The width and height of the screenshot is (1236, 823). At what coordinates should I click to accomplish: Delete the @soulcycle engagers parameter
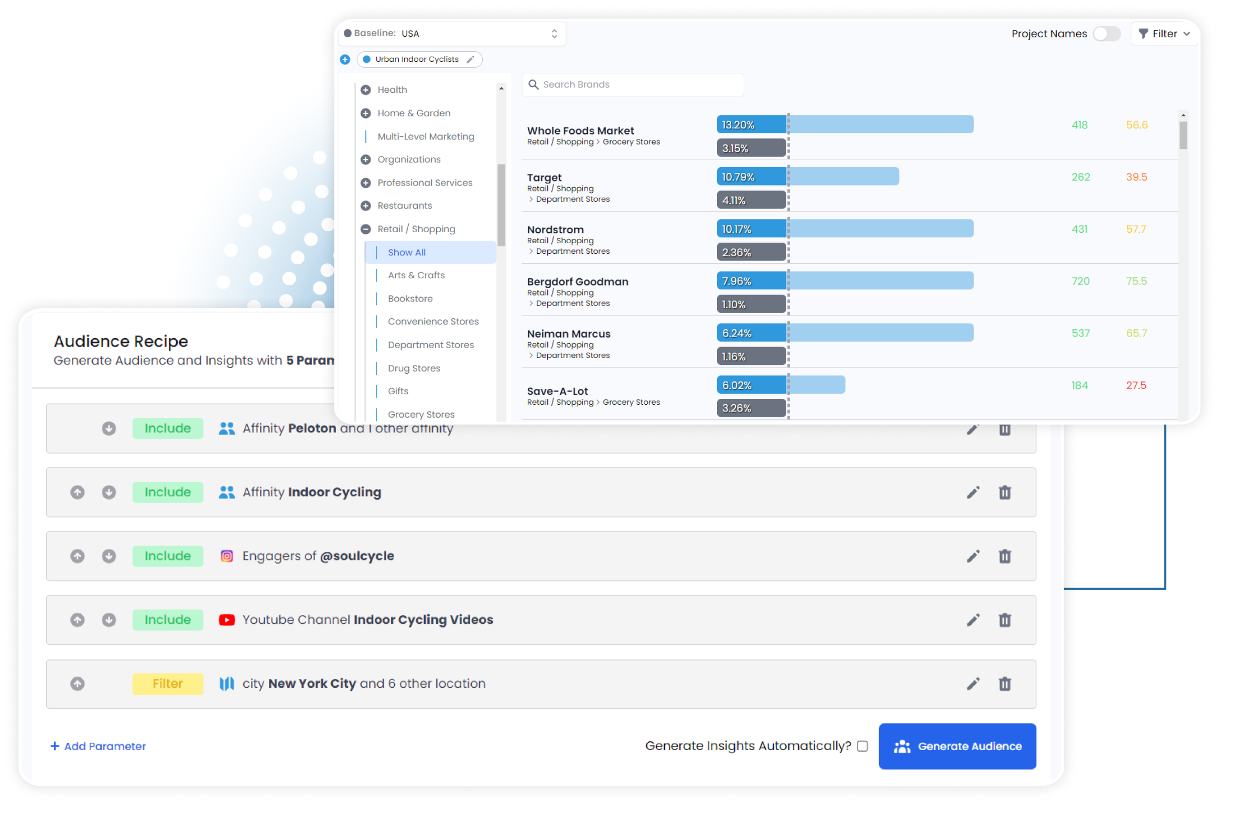click(1004, 556)
